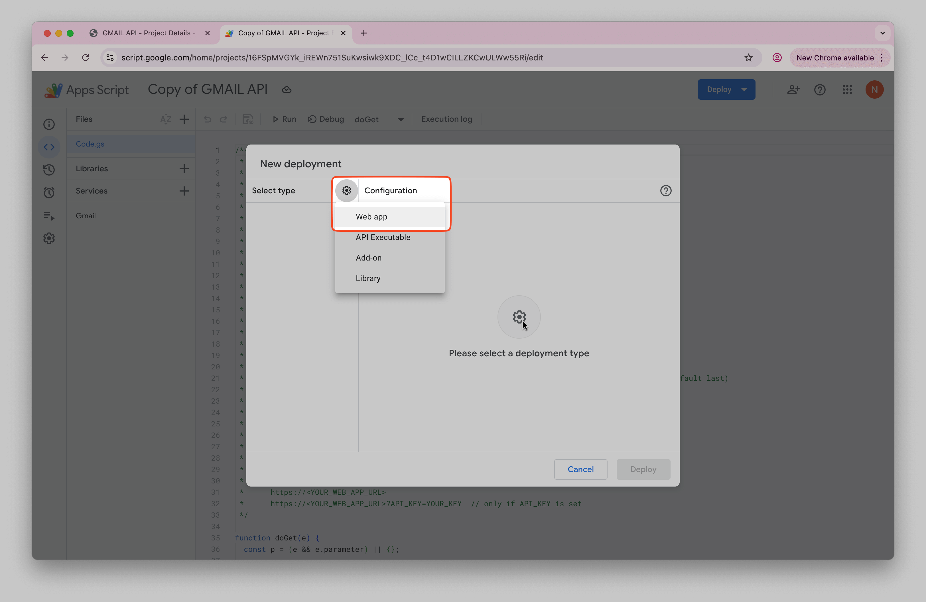Click the Undo toolbar icon
926x602 pixels.
(207, 119)
